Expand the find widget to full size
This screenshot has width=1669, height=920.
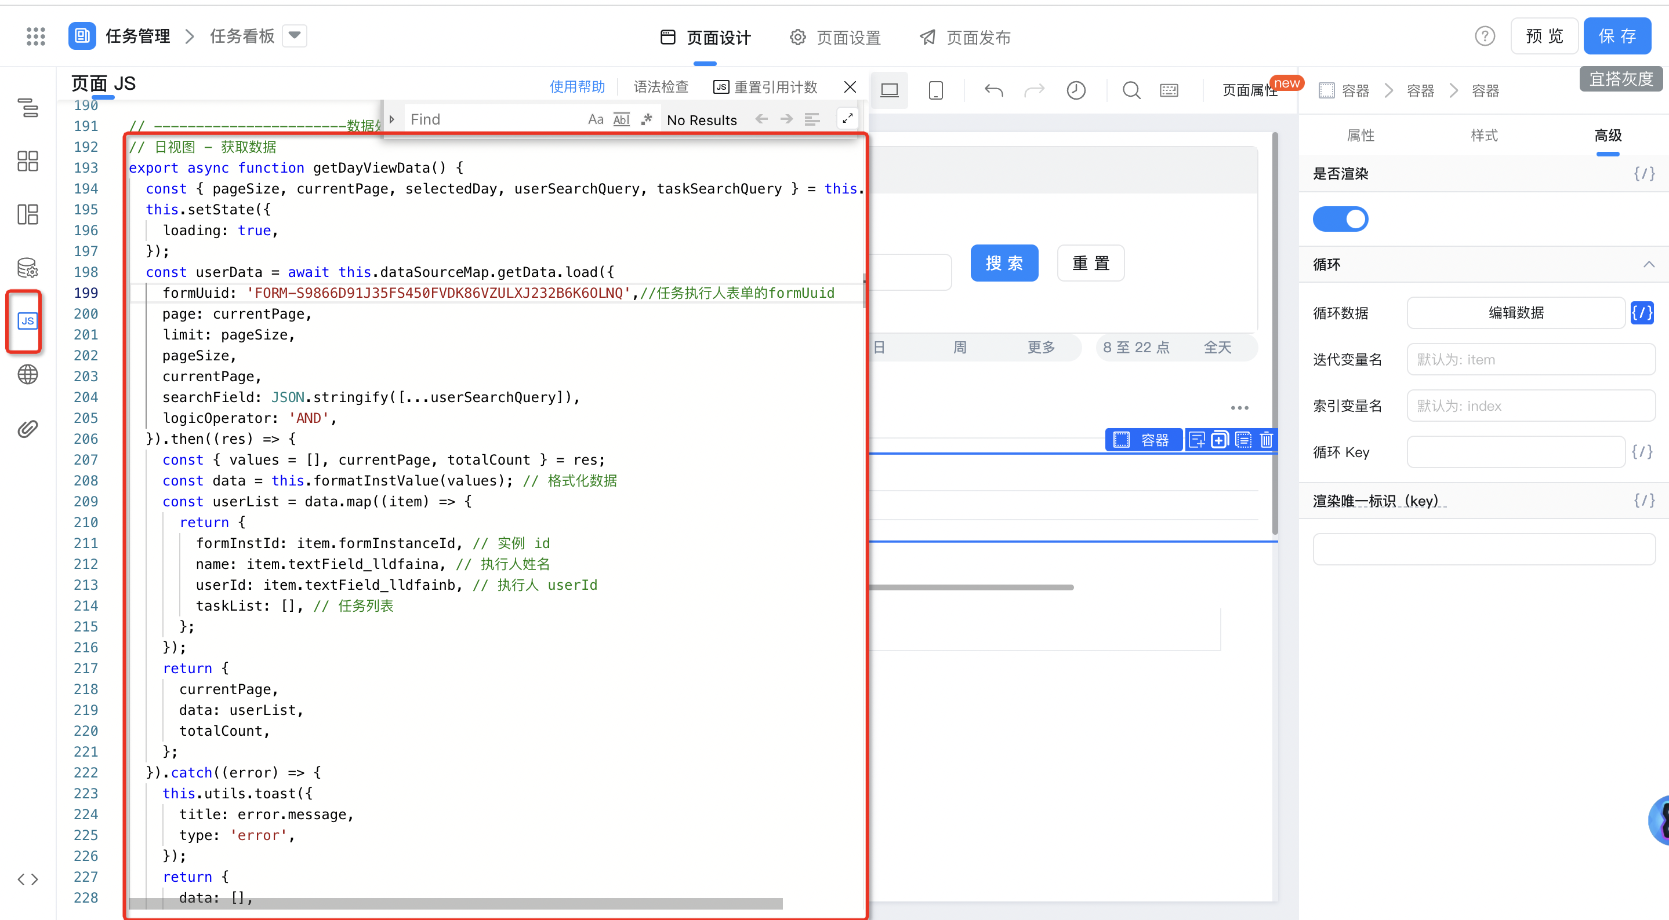click(847, 119)
